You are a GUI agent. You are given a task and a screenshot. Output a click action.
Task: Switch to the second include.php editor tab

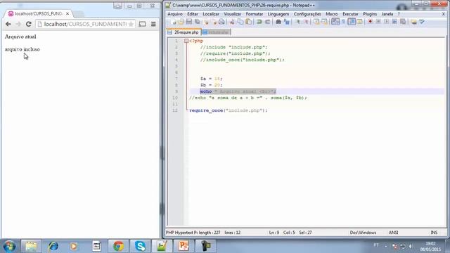pyautogui.click(x=217, y=32)
